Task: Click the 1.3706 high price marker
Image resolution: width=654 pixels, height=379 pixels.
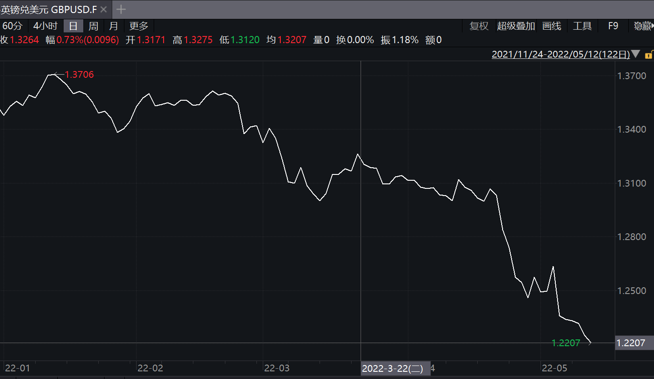Action: coord(79,75)
